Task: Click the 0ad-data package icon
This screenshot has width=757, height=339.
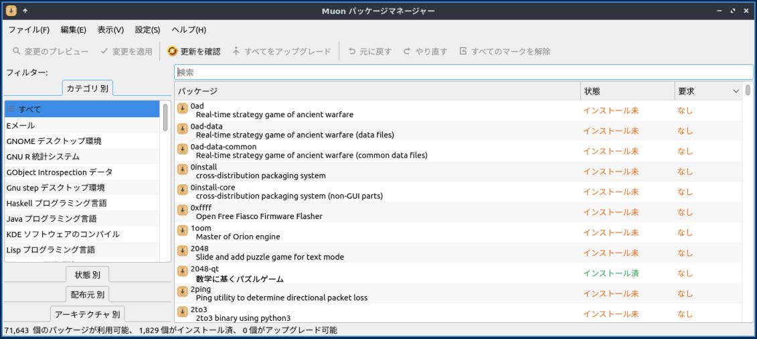Action: click(x=183, y=129)
